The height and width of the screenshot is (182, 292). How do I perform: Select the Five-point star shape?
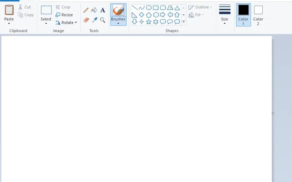pyautogui.click(x=149, y=22)
